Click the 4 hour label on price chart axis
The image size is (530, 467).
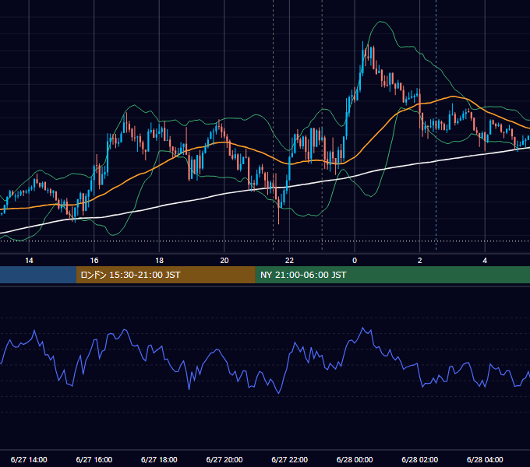click(485, 261)
